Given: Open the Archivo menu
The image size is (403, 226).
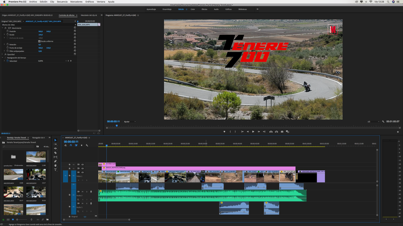Looking at the screenshot, I should pyautogui.click(x=33, y=2).
